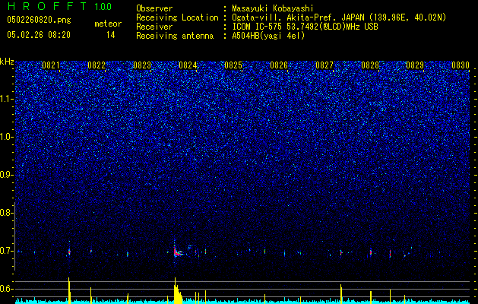Click the 0826 time marker
This screenshot has height=304, width=478.
279,65
